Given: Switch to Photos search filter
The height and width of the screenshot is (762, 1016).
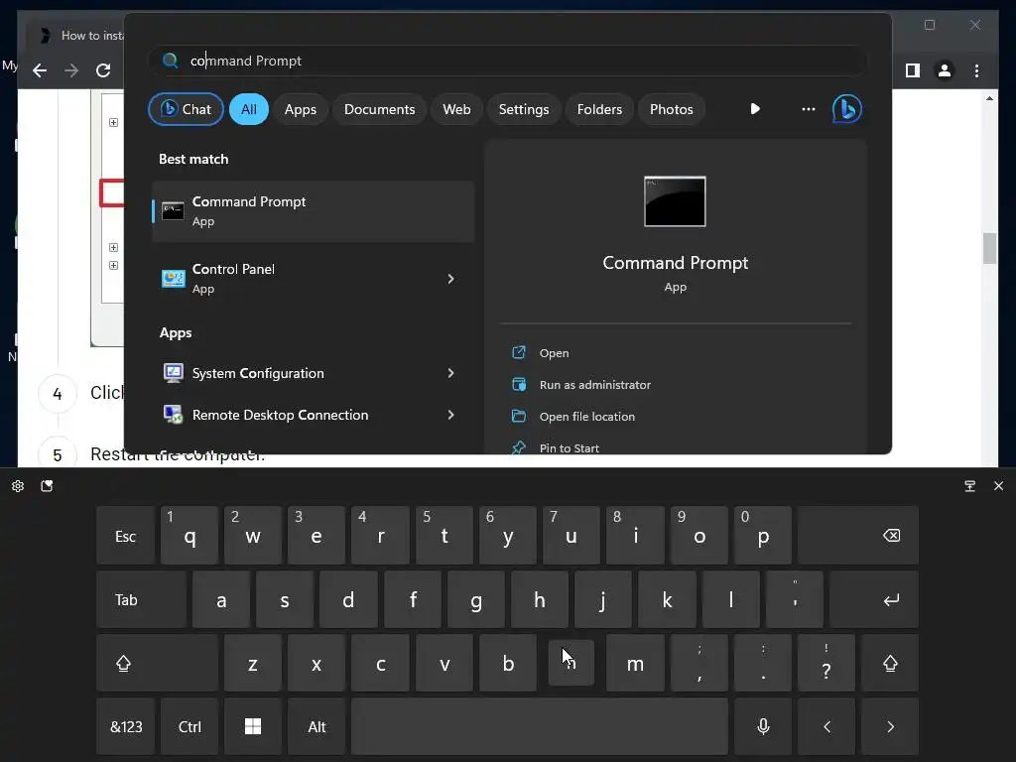Looking at the screenshot, I should tap(672, 109).
